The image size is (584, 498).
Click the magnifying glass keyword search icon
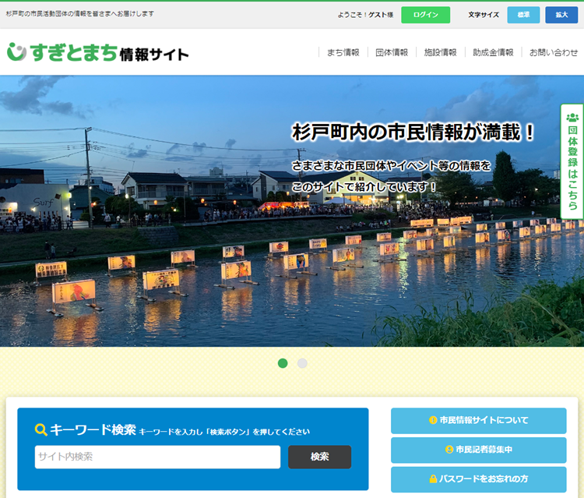41,430
